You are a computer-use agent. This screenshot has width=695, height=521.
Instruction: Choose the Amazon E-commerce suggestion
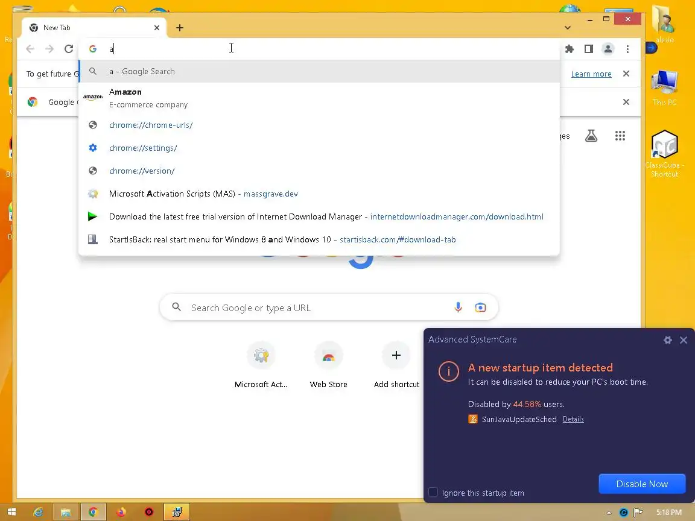pos(319,98)
